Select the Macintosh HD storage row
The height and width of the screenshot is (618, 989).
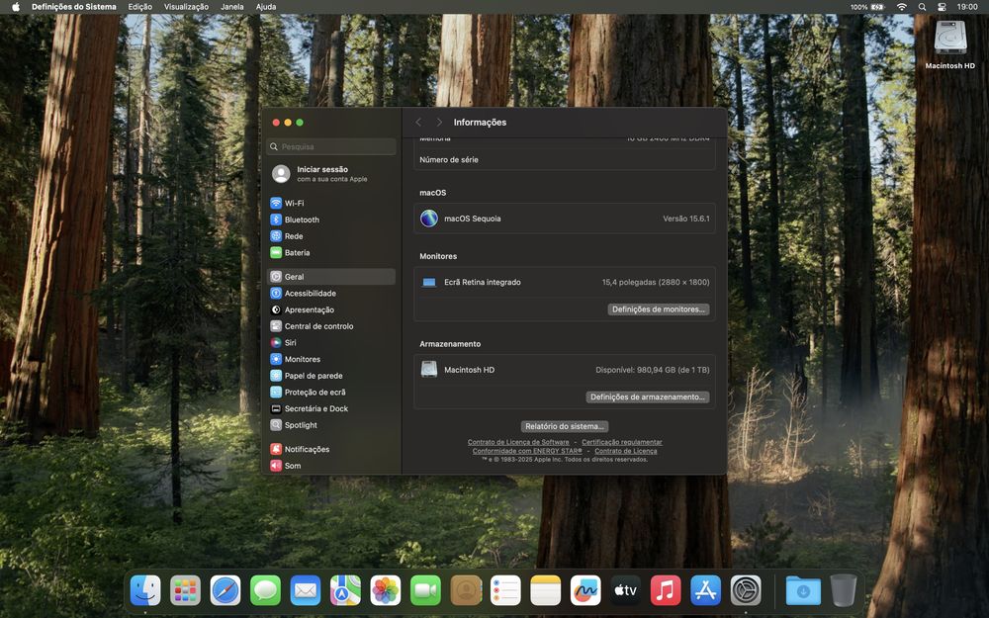pyautogui.click(x=565, y=370)
